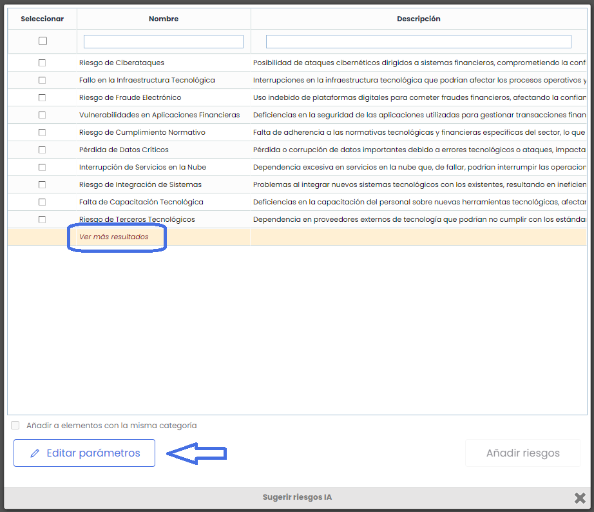Screen dimensions: 594x512
Task: Click the Descripción filter text box
Action: pyautogui.click(x=418, y=41)
